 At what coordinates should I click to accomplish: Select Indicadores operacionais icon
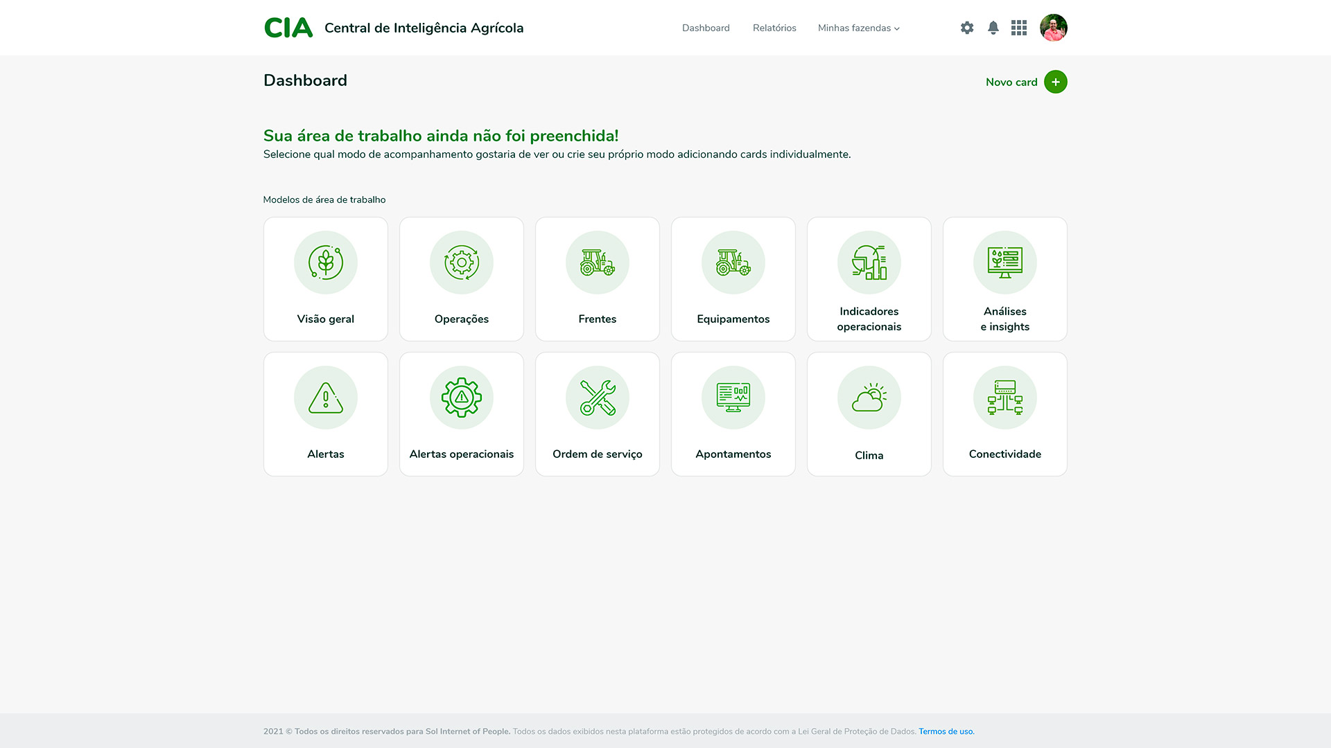(x=869, y=262)
